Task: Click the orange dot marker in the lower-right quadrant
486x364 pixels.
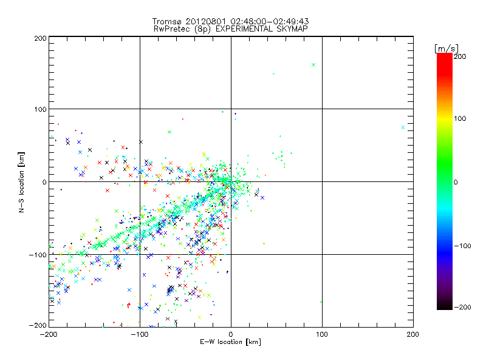Action: pos(264,244)
